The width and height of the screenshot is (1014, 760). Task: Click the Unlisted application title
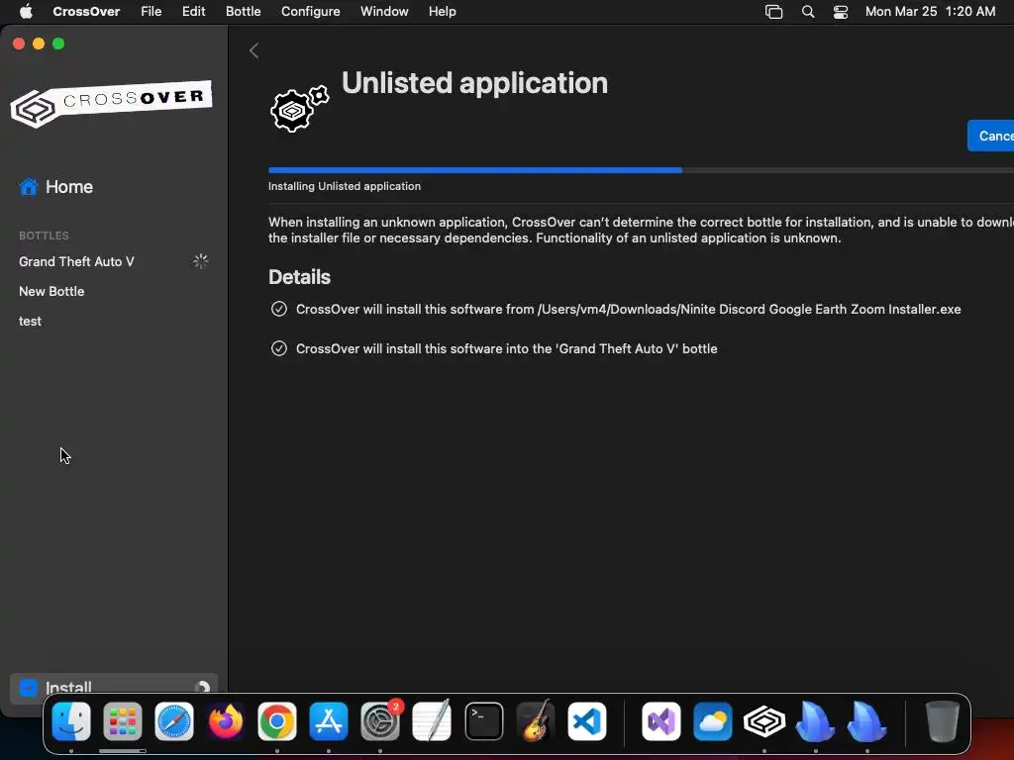point(474,83)
